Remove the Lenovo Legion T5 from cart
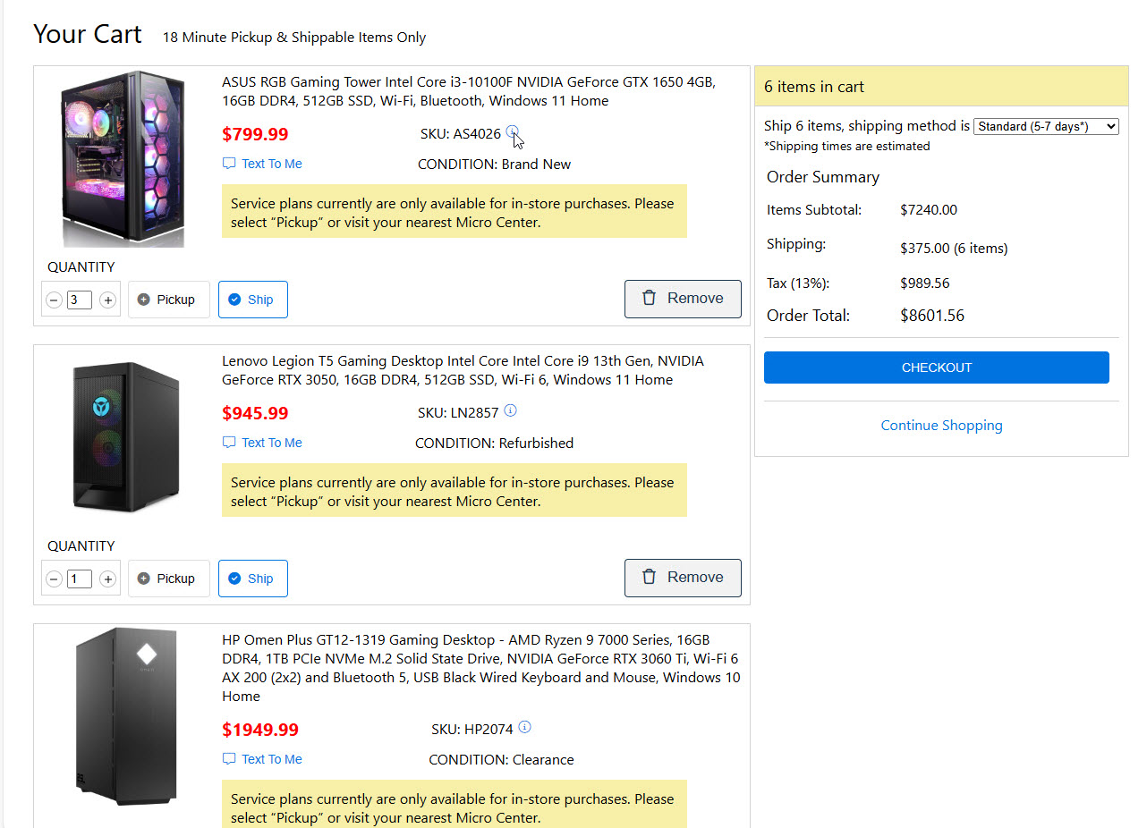The height and width of the screenshot is (828, 1147). click(683, 578)
